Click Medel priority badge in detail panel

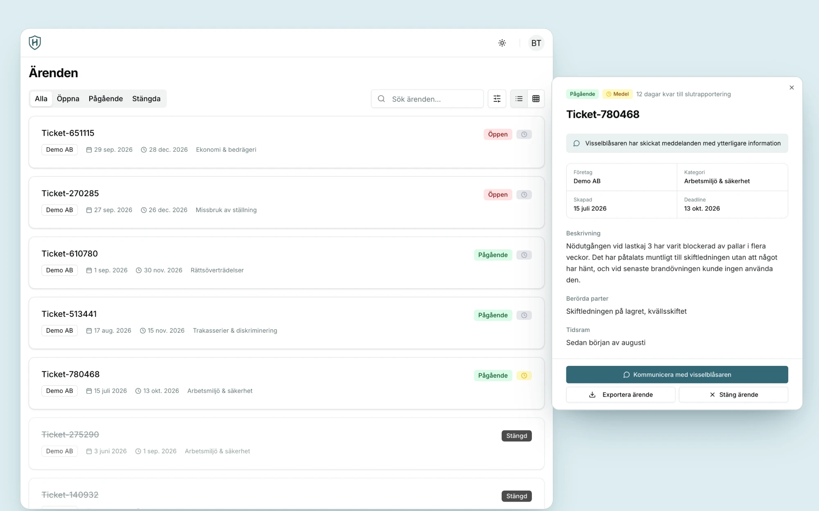pos(617,94)
